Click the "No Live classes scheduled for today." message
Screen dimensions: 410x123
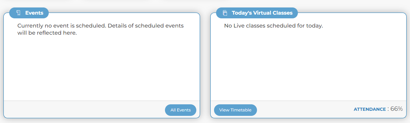pos(273,26)
